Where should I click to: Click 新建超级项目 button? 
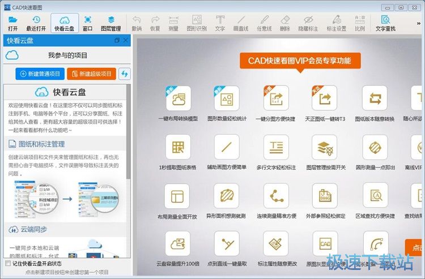point(91,74)
